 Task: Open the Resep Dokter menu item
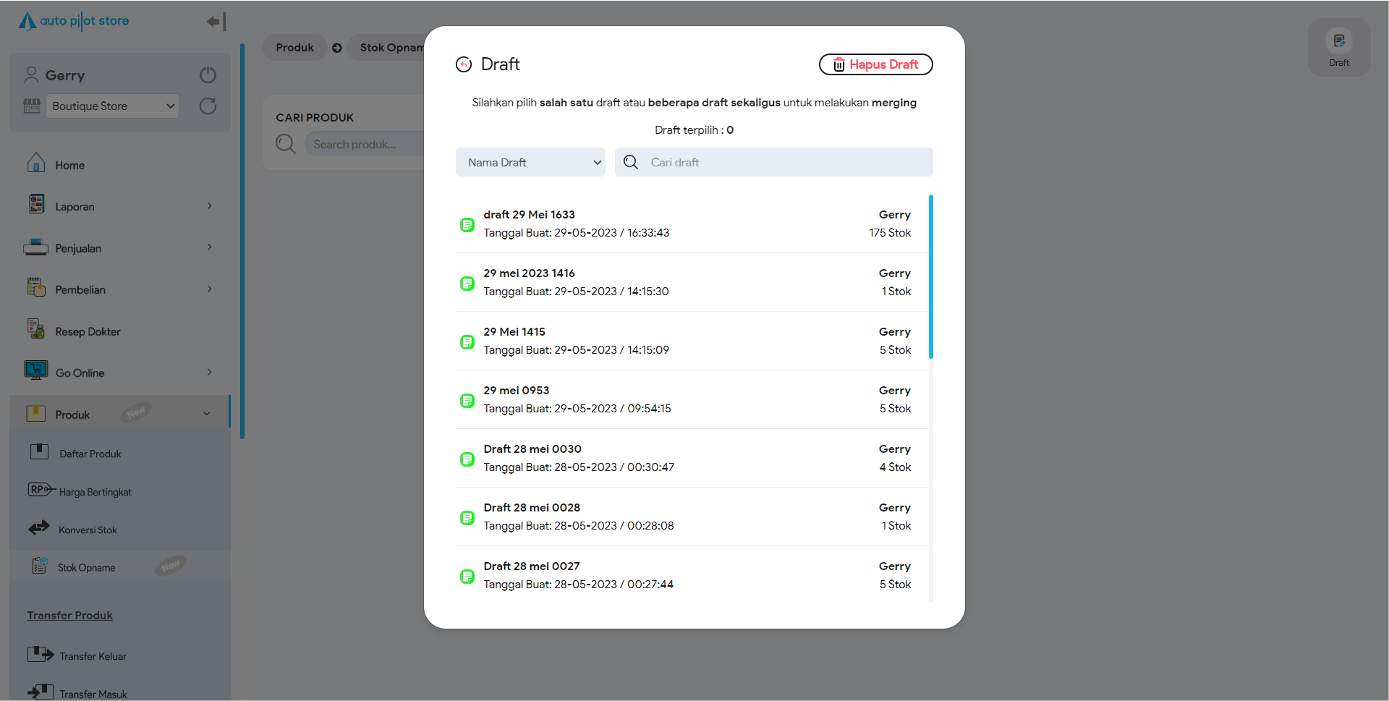coord(88,331)
